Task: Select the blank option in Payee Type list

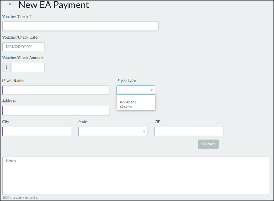Action: pos(136,97)
